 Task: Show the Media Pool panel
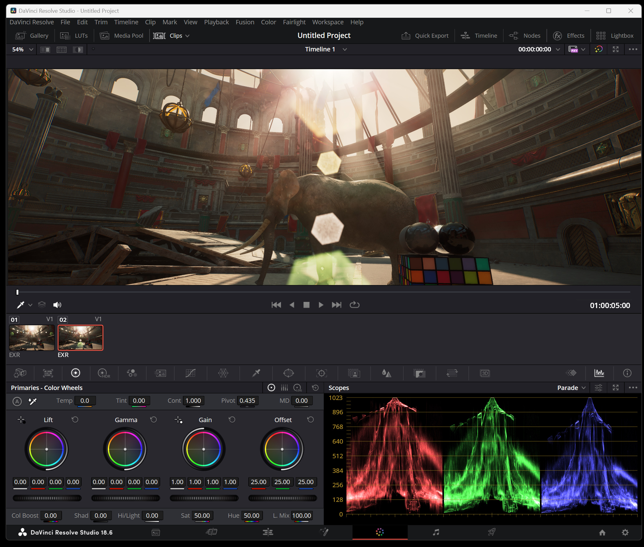tap(122, 36)
